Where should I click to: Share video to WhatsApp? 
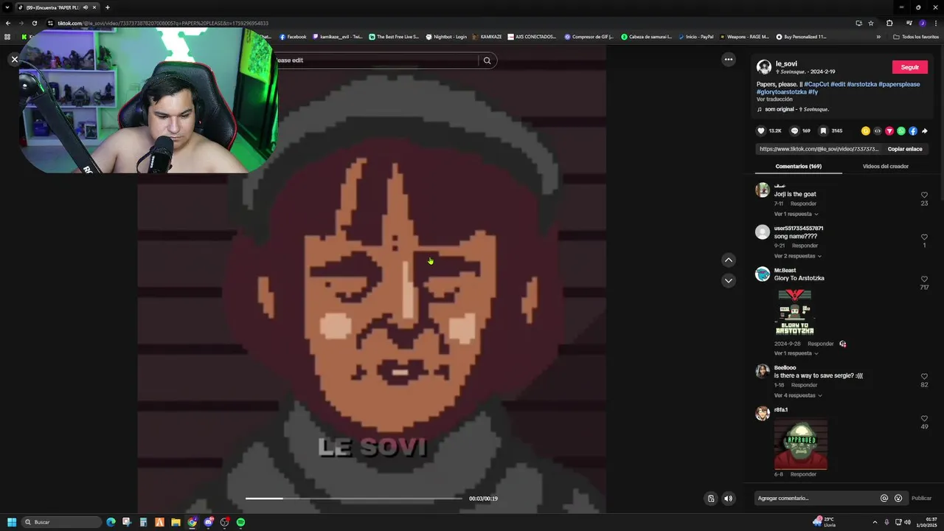[x=901, y=131]
